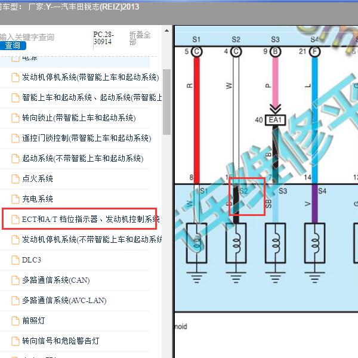Open 多路通信系统(CAN) entry

tap(55, 280)
